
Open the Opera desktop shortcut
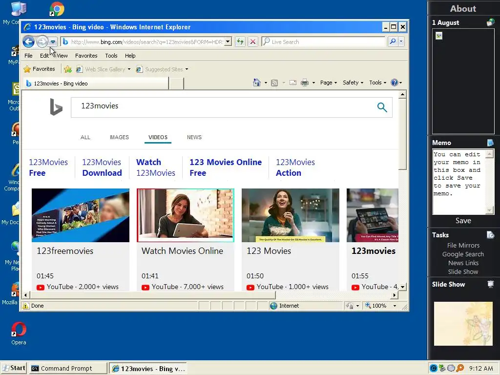(x=19, y=333)
